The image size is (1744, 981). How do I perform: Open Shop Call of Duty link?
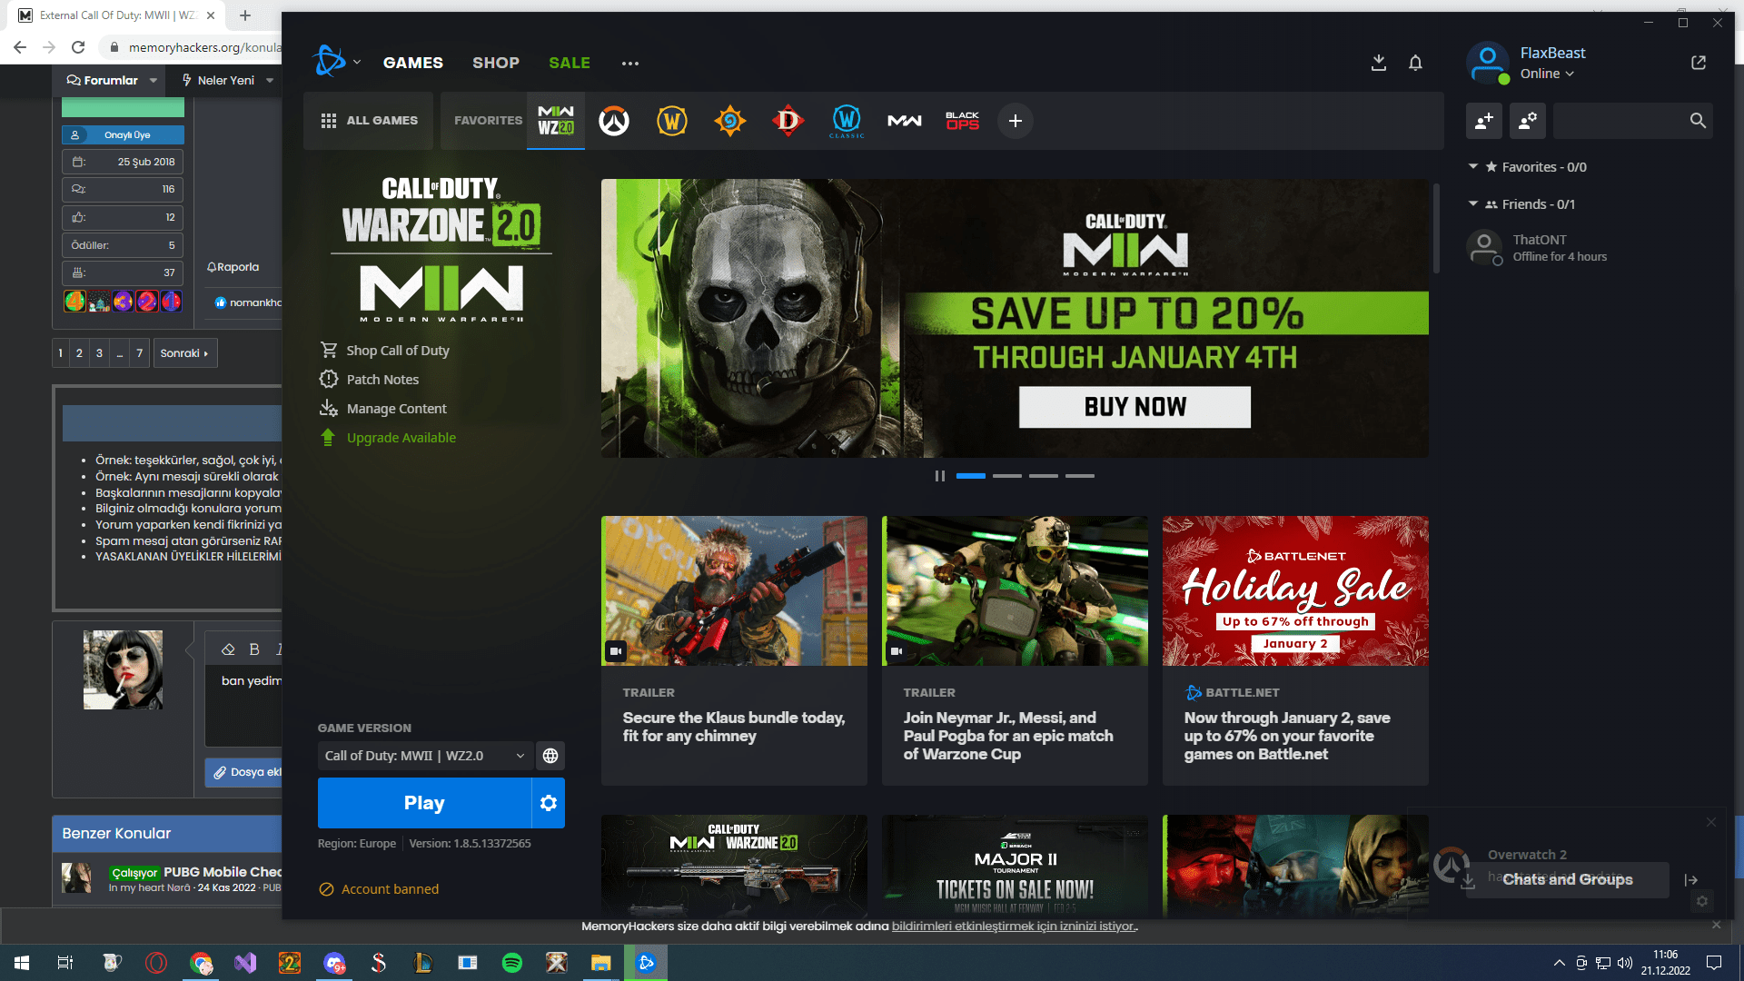point(398,351)
